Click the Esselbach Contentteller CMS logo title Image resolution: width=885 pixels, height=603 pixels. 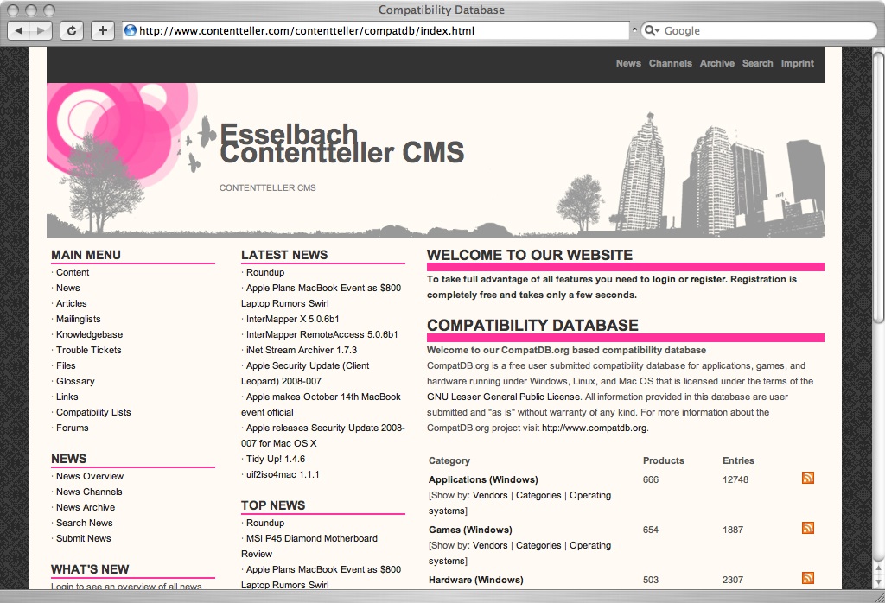(341, 144)
